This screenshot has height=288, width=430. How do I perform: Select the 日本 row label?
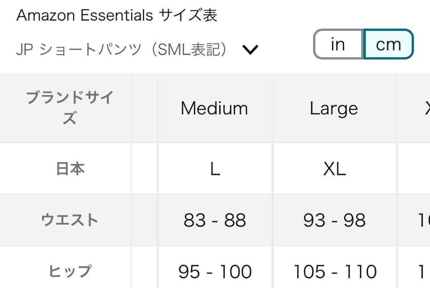pyautogui.click(x=70, y=169)
